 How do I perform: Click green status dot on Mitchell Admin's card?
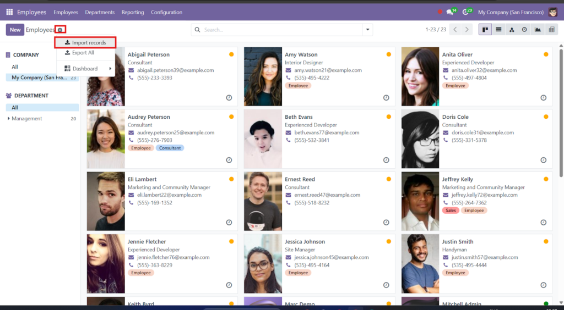546,303
